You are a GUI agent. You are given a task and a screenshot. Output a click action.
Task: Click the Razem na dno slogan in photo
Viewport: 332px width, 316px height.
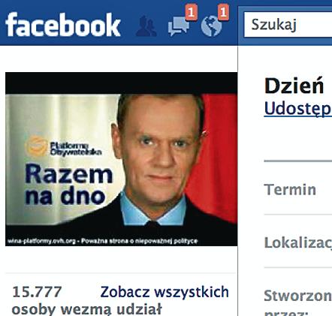68,185
